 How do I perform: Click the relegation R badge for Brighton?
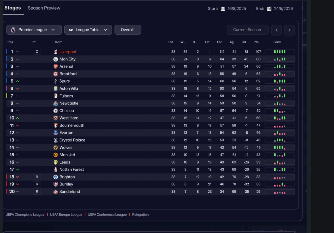pyautogui.click(x=37, y=177)
